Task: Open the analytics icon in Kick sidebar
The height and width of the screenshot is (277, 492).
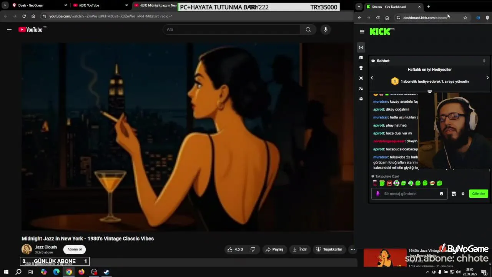Action: coord(361,58)
